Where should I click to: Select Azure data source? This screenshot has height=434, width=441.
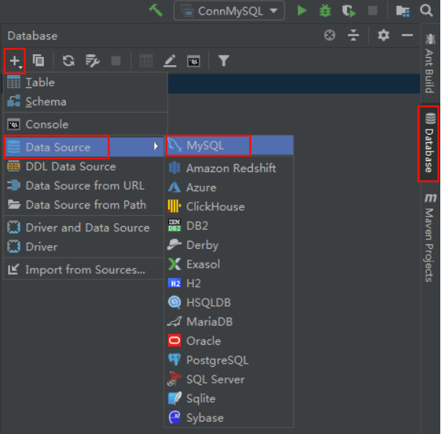[229, 187]
